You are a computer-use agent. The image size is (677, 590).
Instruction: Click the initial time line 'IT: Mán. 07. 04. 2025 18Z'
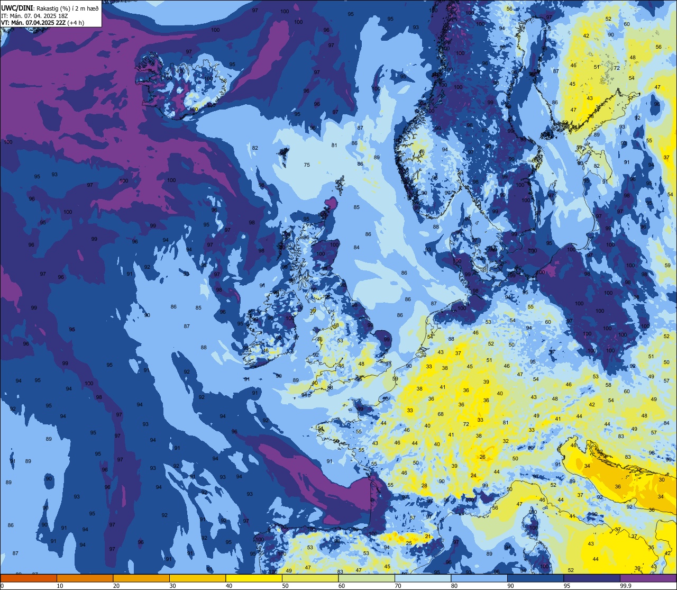pos(35,16)
